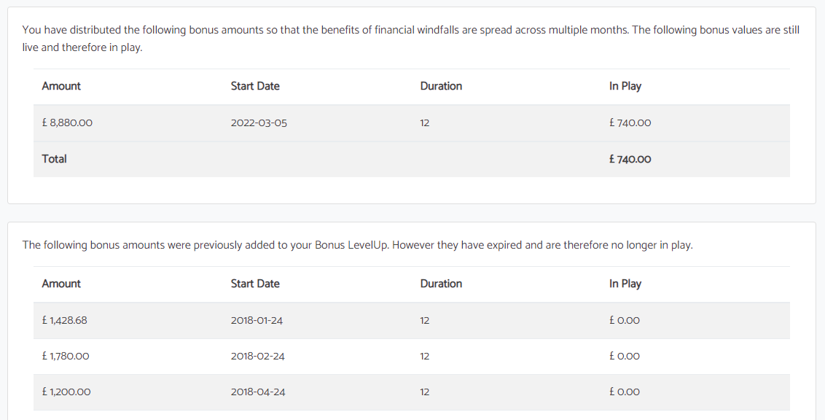The width and height of the screenshot is (825, 420).
Task: Click the bold total £ 740.00 value
Action: pos(630,159)
